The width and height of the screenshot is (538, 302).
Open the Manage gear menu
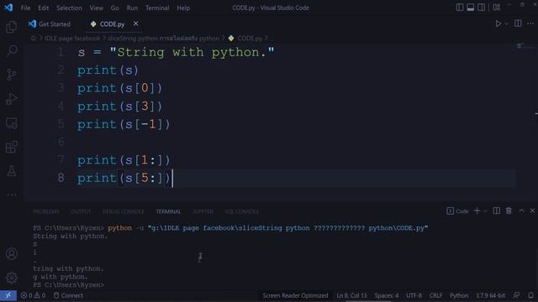pyautogui.click(x=11, y=278)
